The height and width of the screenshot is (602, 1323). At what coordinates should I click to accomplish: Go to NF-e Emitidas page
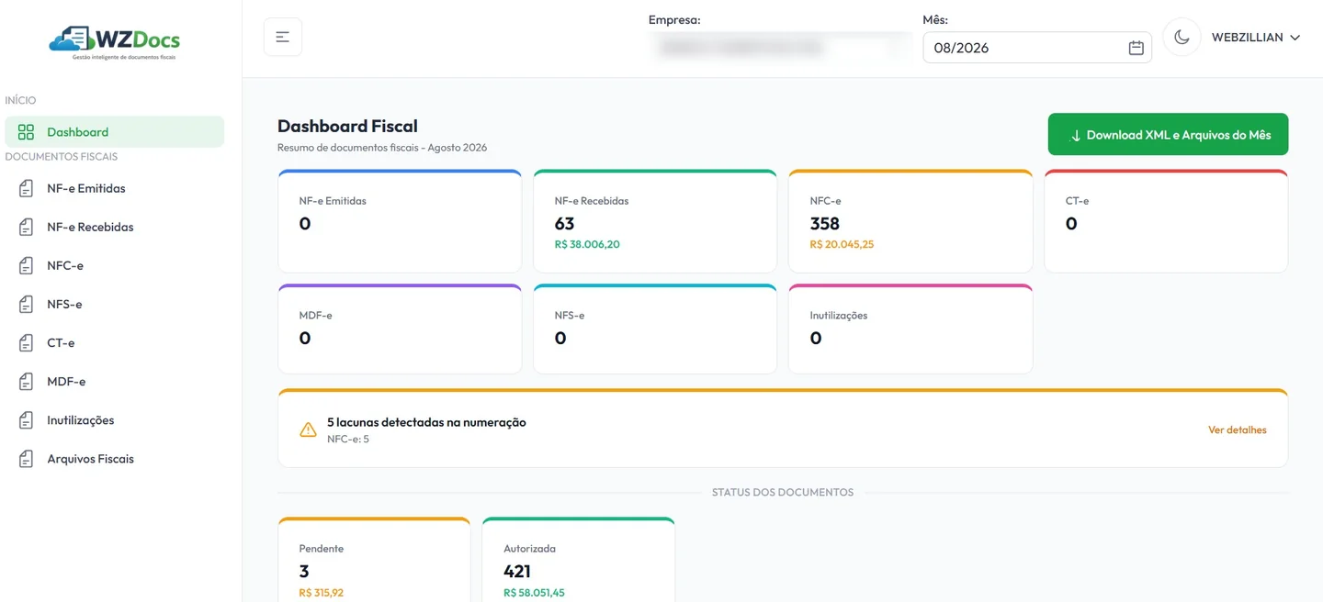pyautogui.click(x=115, y=188)
